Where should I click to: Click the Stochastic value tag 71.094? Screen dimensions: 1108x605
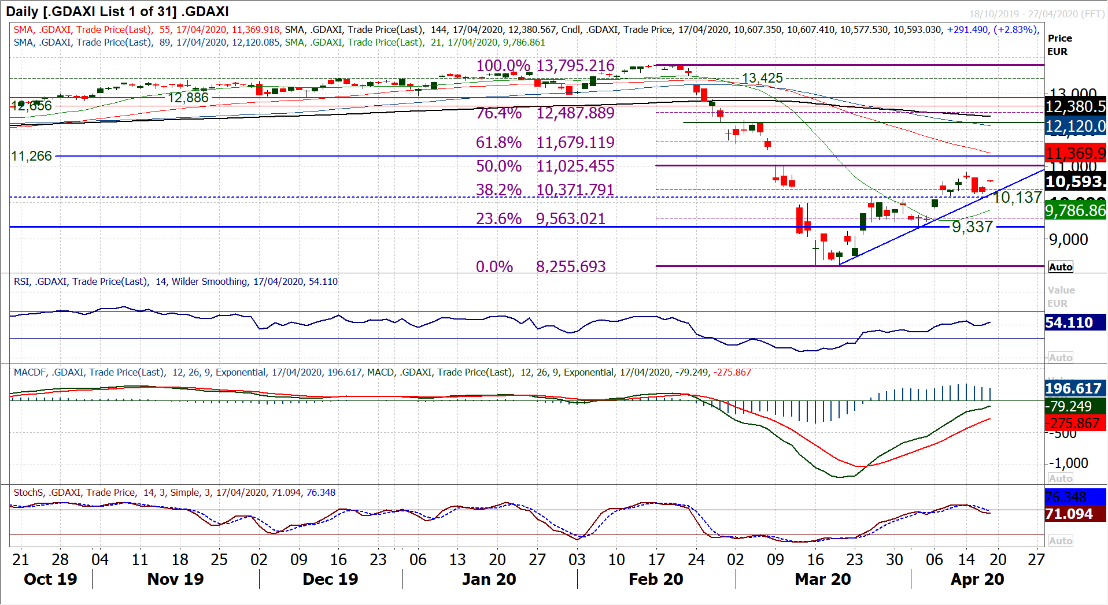click(x=1076, y=514)
